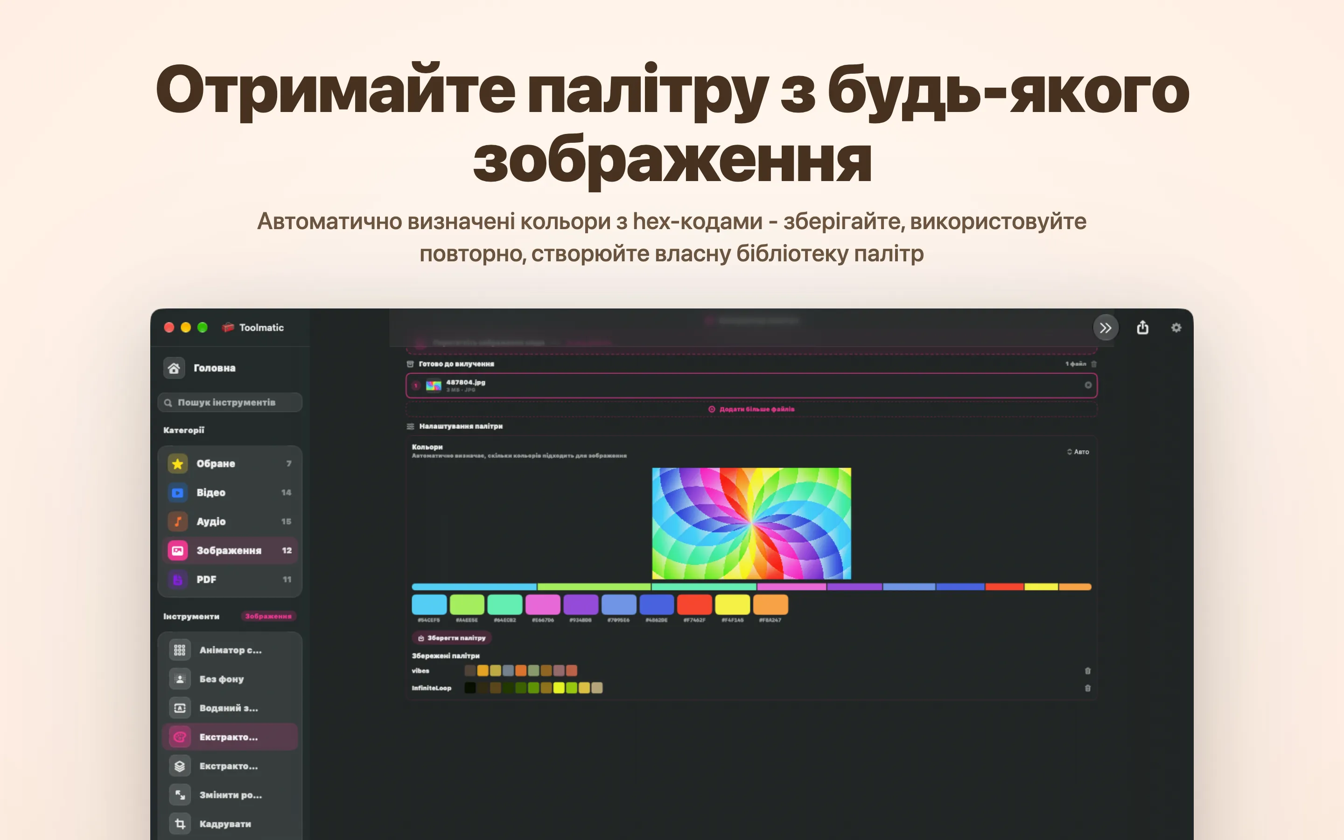Click the Налаштування палітри section header

[x=461, y=426]
